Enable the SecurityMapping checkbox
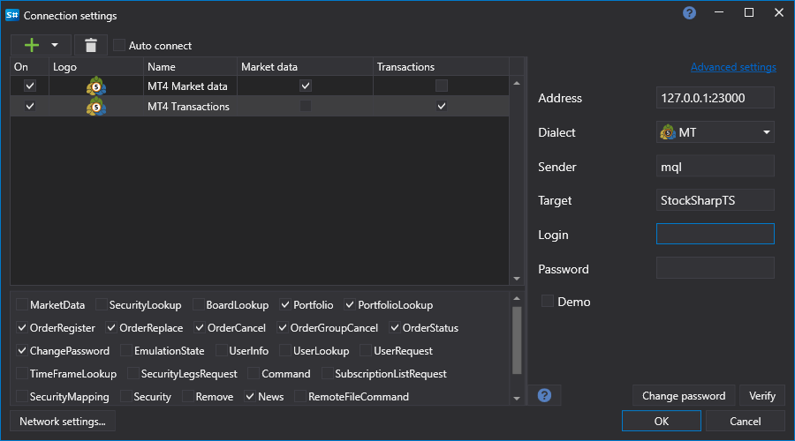 [x=22, y=396]
